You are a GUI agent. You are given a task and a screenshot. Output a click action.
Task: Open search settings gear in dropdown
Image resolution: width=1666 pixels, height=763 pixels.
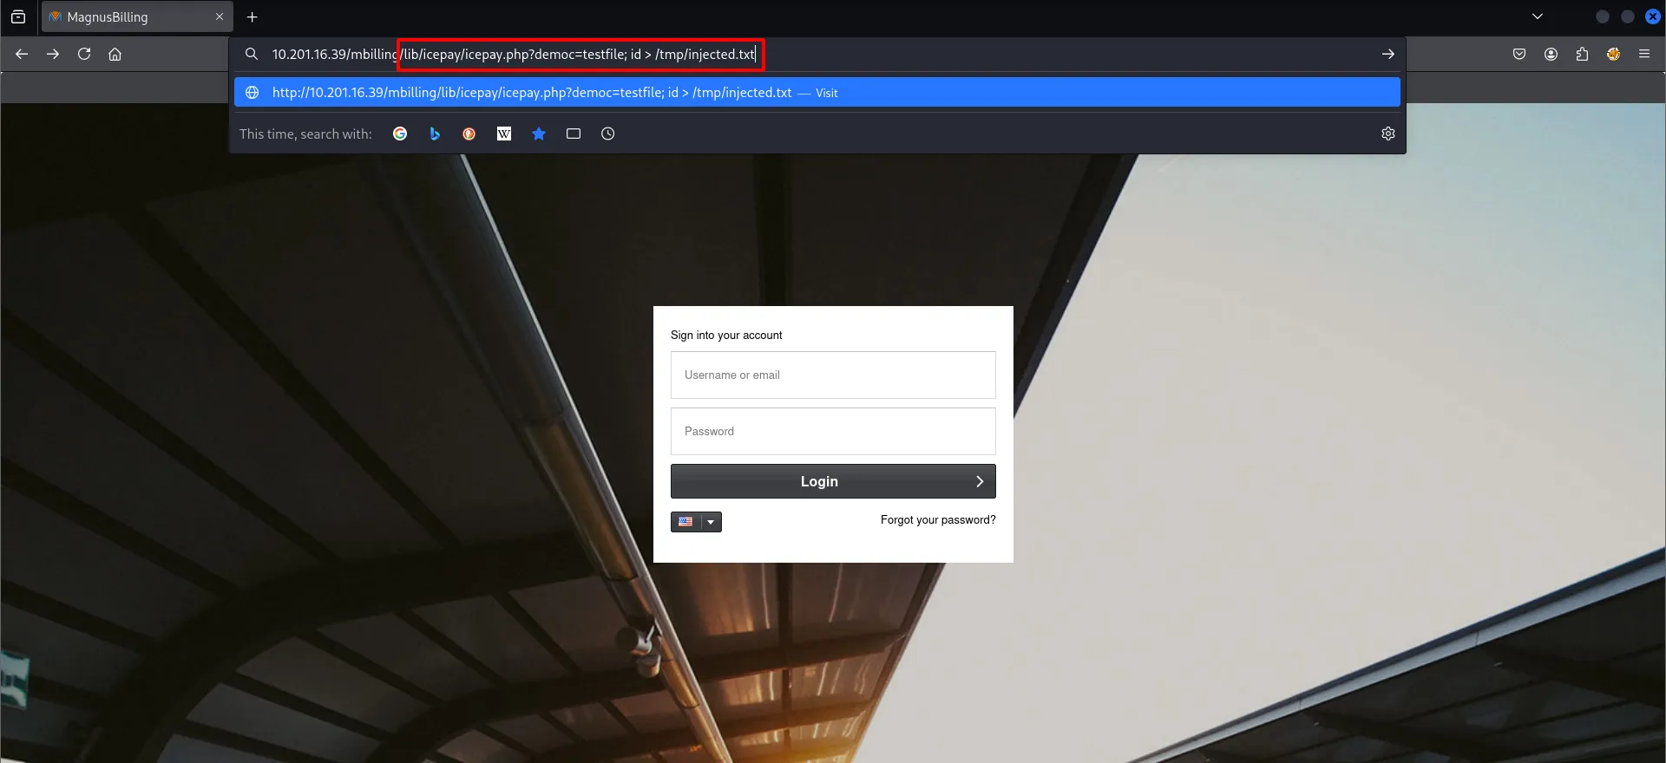[x=1388, y=134]
